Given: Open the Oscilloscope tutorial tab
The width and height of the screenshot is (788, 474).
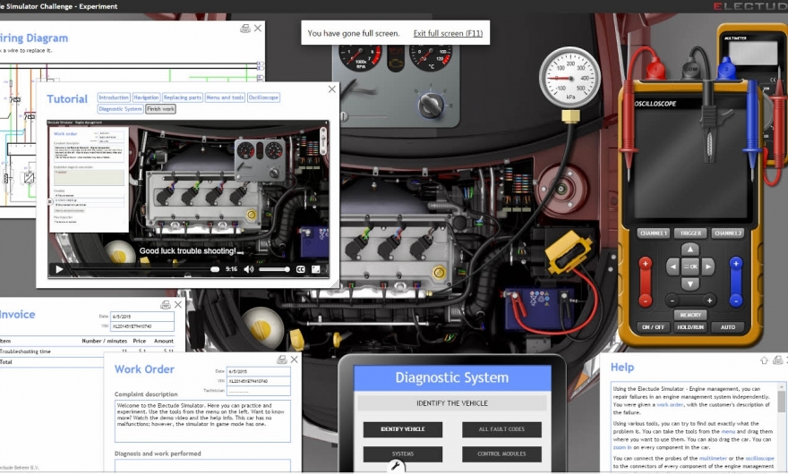Looking at the screenshot, I should 263,97.
